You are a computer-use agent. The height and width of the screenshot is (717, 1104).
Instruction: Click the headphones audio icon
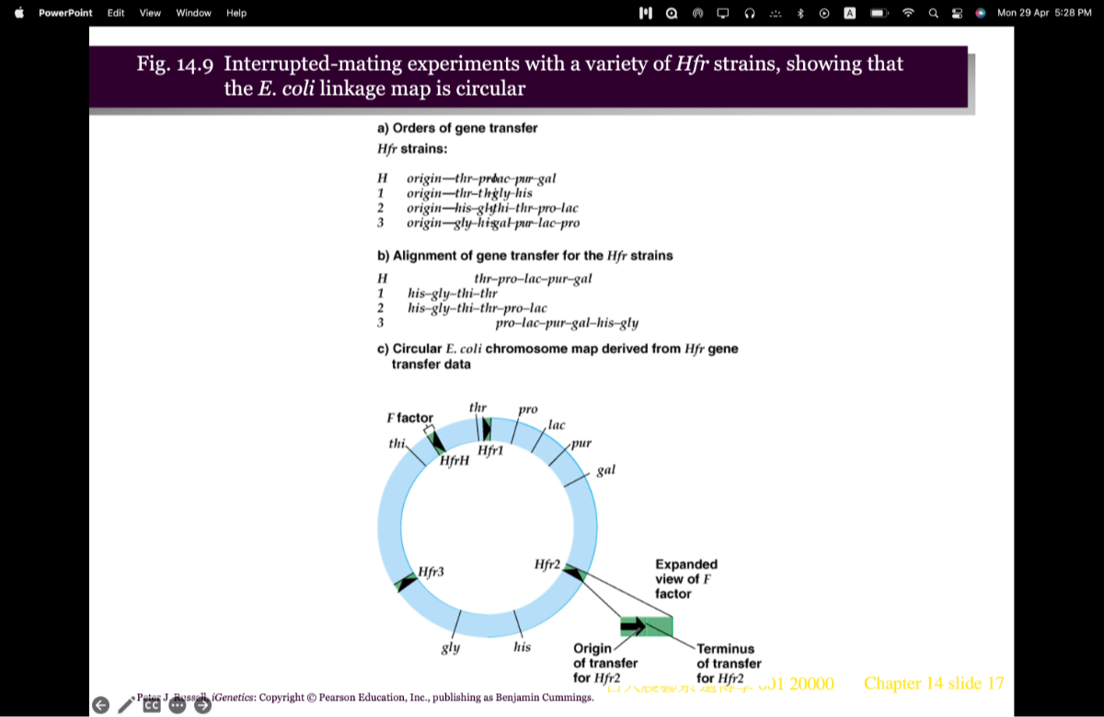coord(750,13)
